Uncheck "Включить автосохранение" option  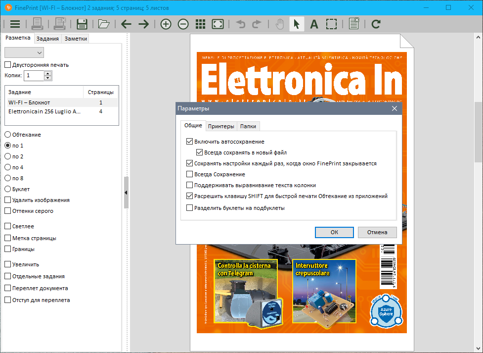[x=189, y=142]
